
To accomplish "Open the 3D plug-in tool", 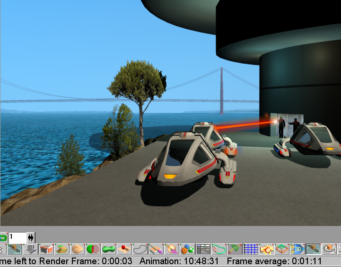I will (x=297, y=249).
